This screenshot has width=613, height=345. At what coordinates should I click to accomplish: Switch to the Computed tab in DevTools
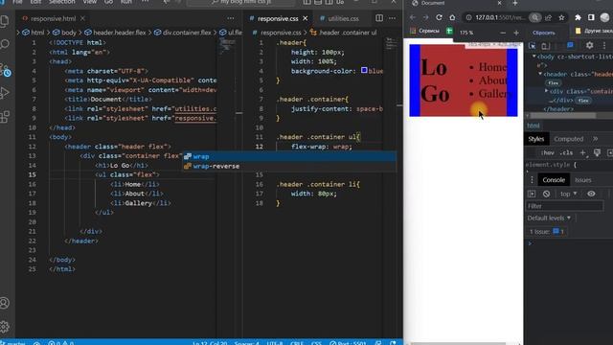568,139
